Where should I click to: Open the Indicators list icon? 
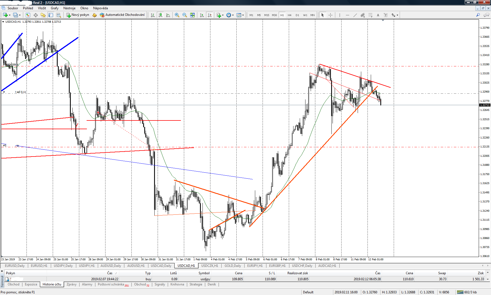click(219, 15)
